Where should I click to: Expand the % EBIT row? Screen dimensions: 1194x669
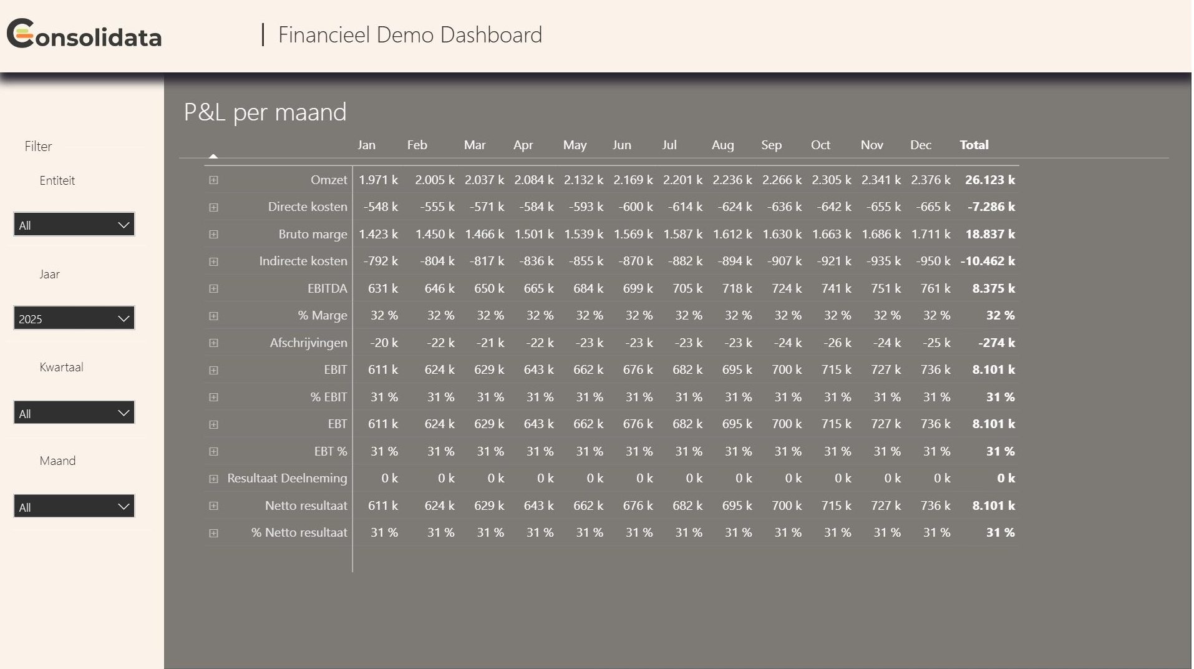pos(213,398)
